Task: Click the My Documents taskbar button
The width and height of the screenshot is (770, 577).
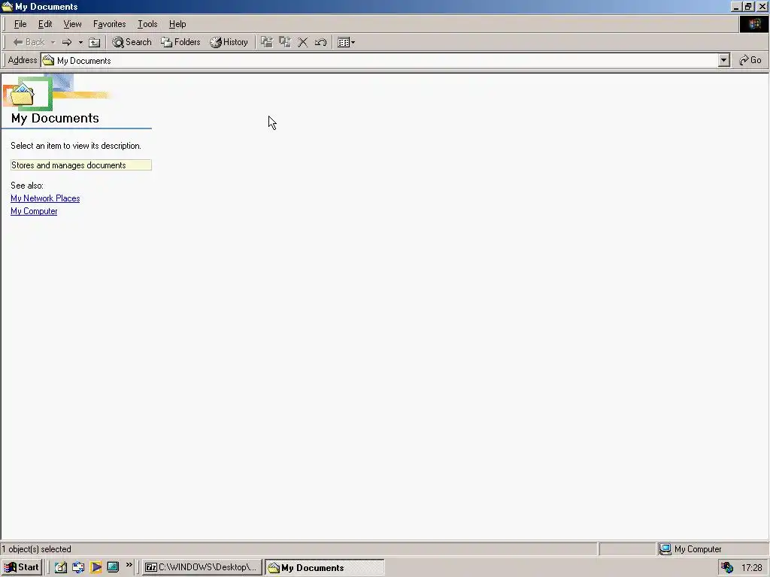Action: [325, 568]
